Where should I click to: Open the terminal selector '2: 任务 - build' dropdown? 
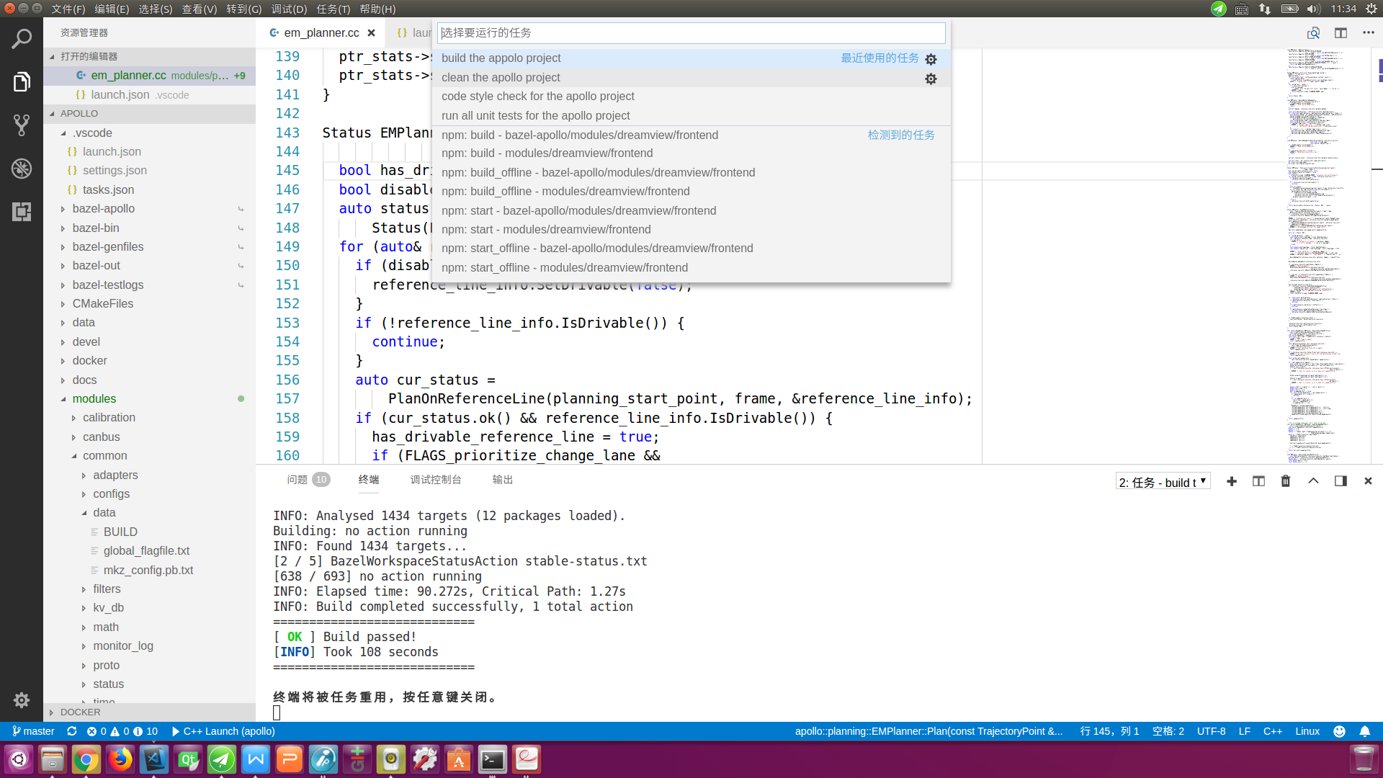1163,482
